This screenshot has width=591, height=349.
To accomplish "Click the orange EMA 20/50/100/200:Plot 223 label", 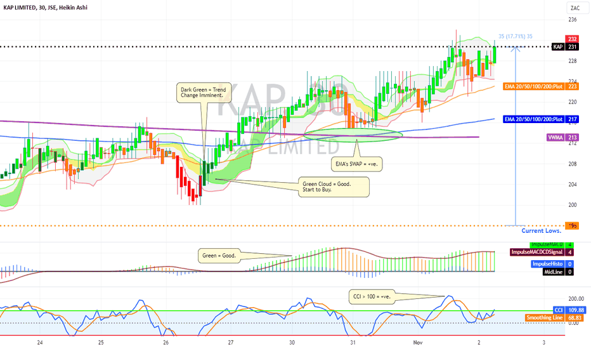I will click(x=540, y=86).
